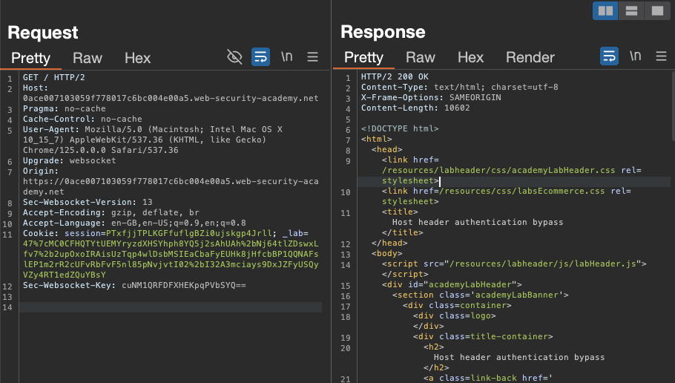Switch Response view to Raw tab
The image size is (675, 383).
420,58
